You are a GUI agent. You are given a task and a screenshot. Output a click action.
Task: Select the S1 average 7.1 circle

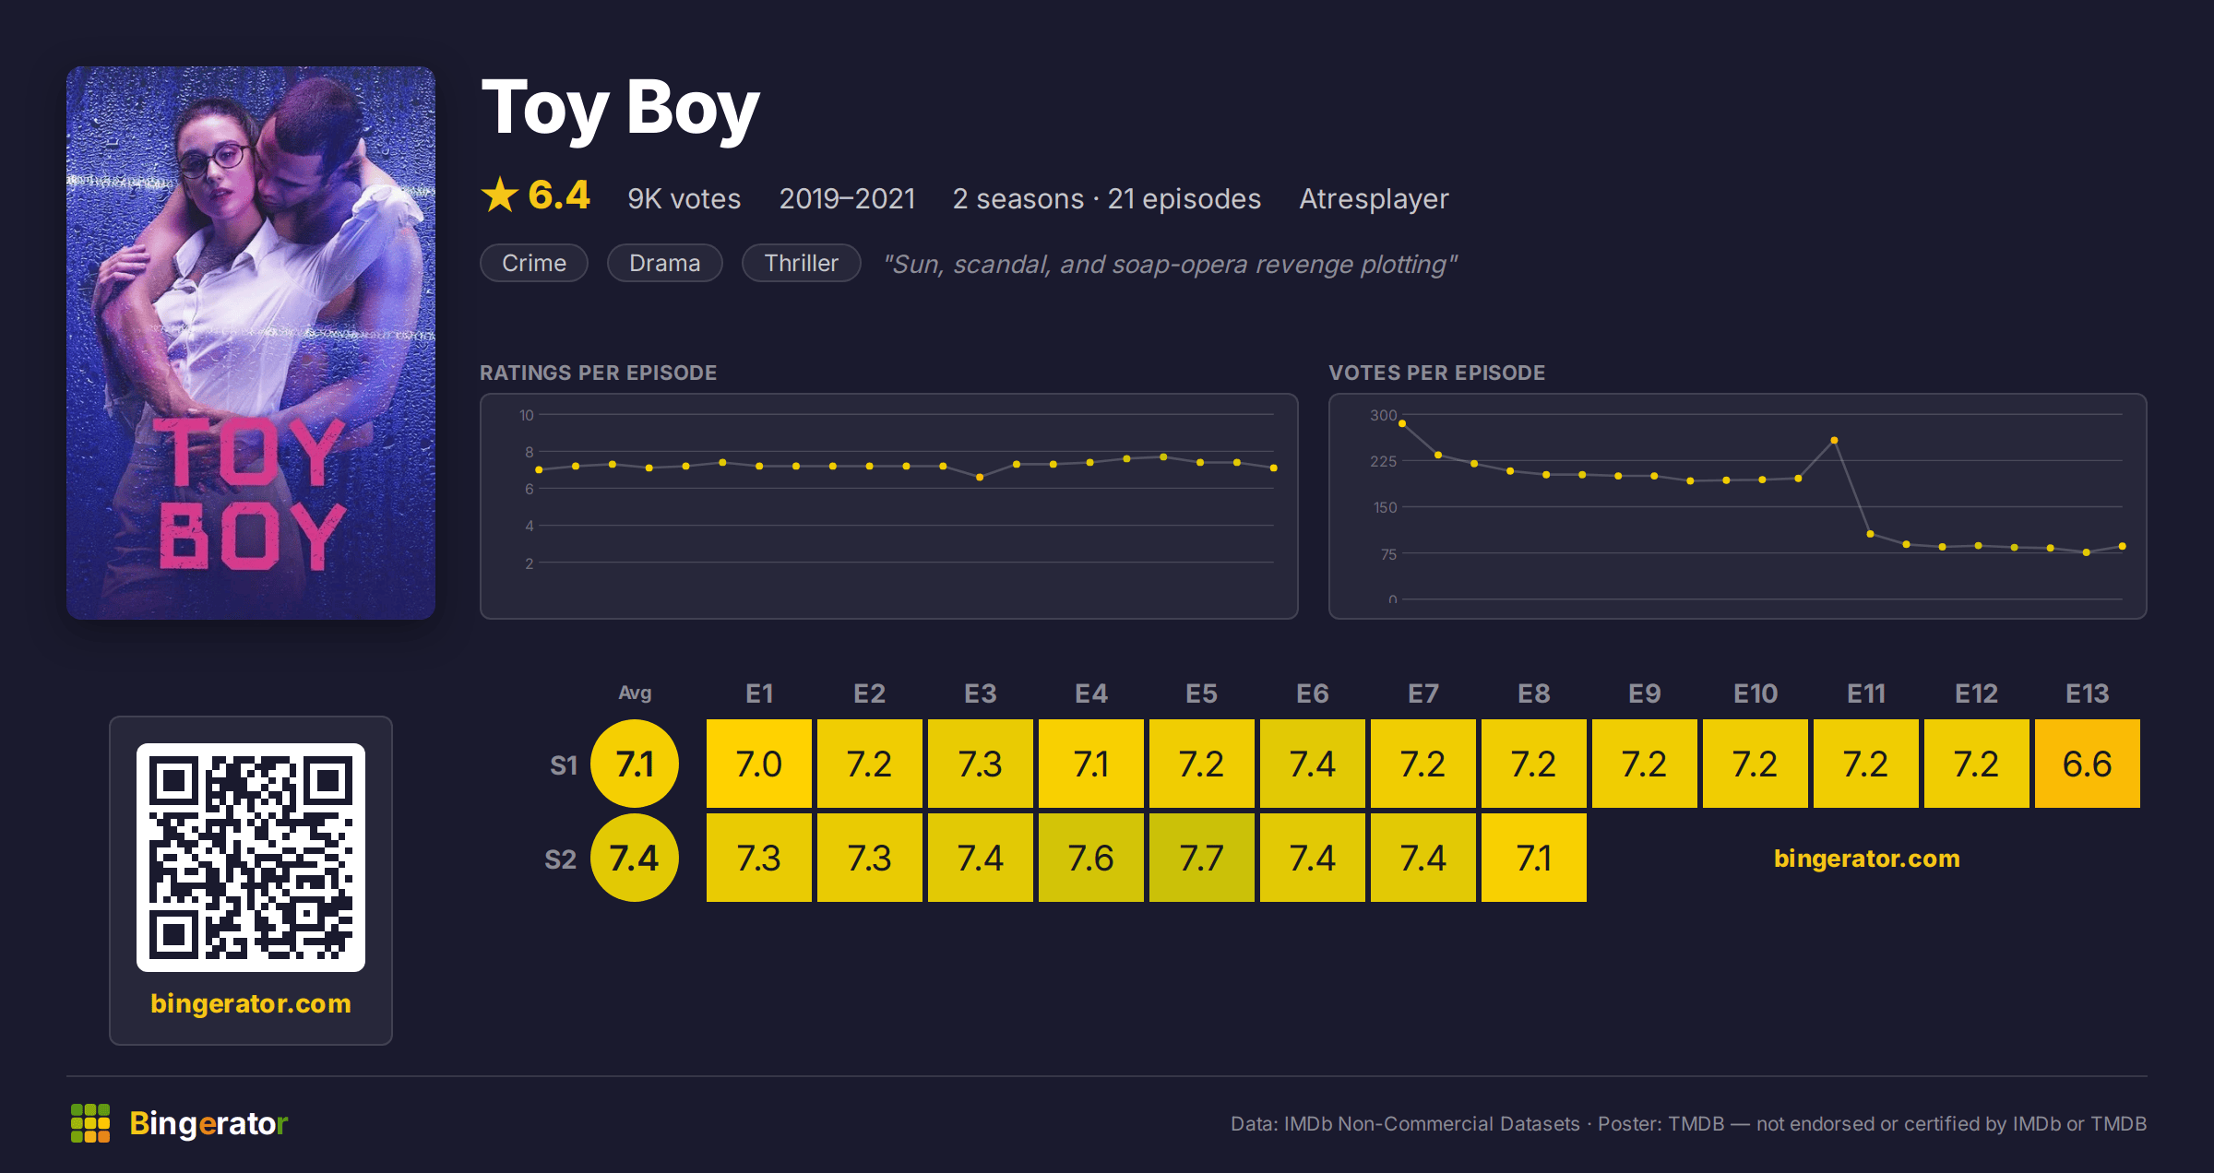[635, 764]
